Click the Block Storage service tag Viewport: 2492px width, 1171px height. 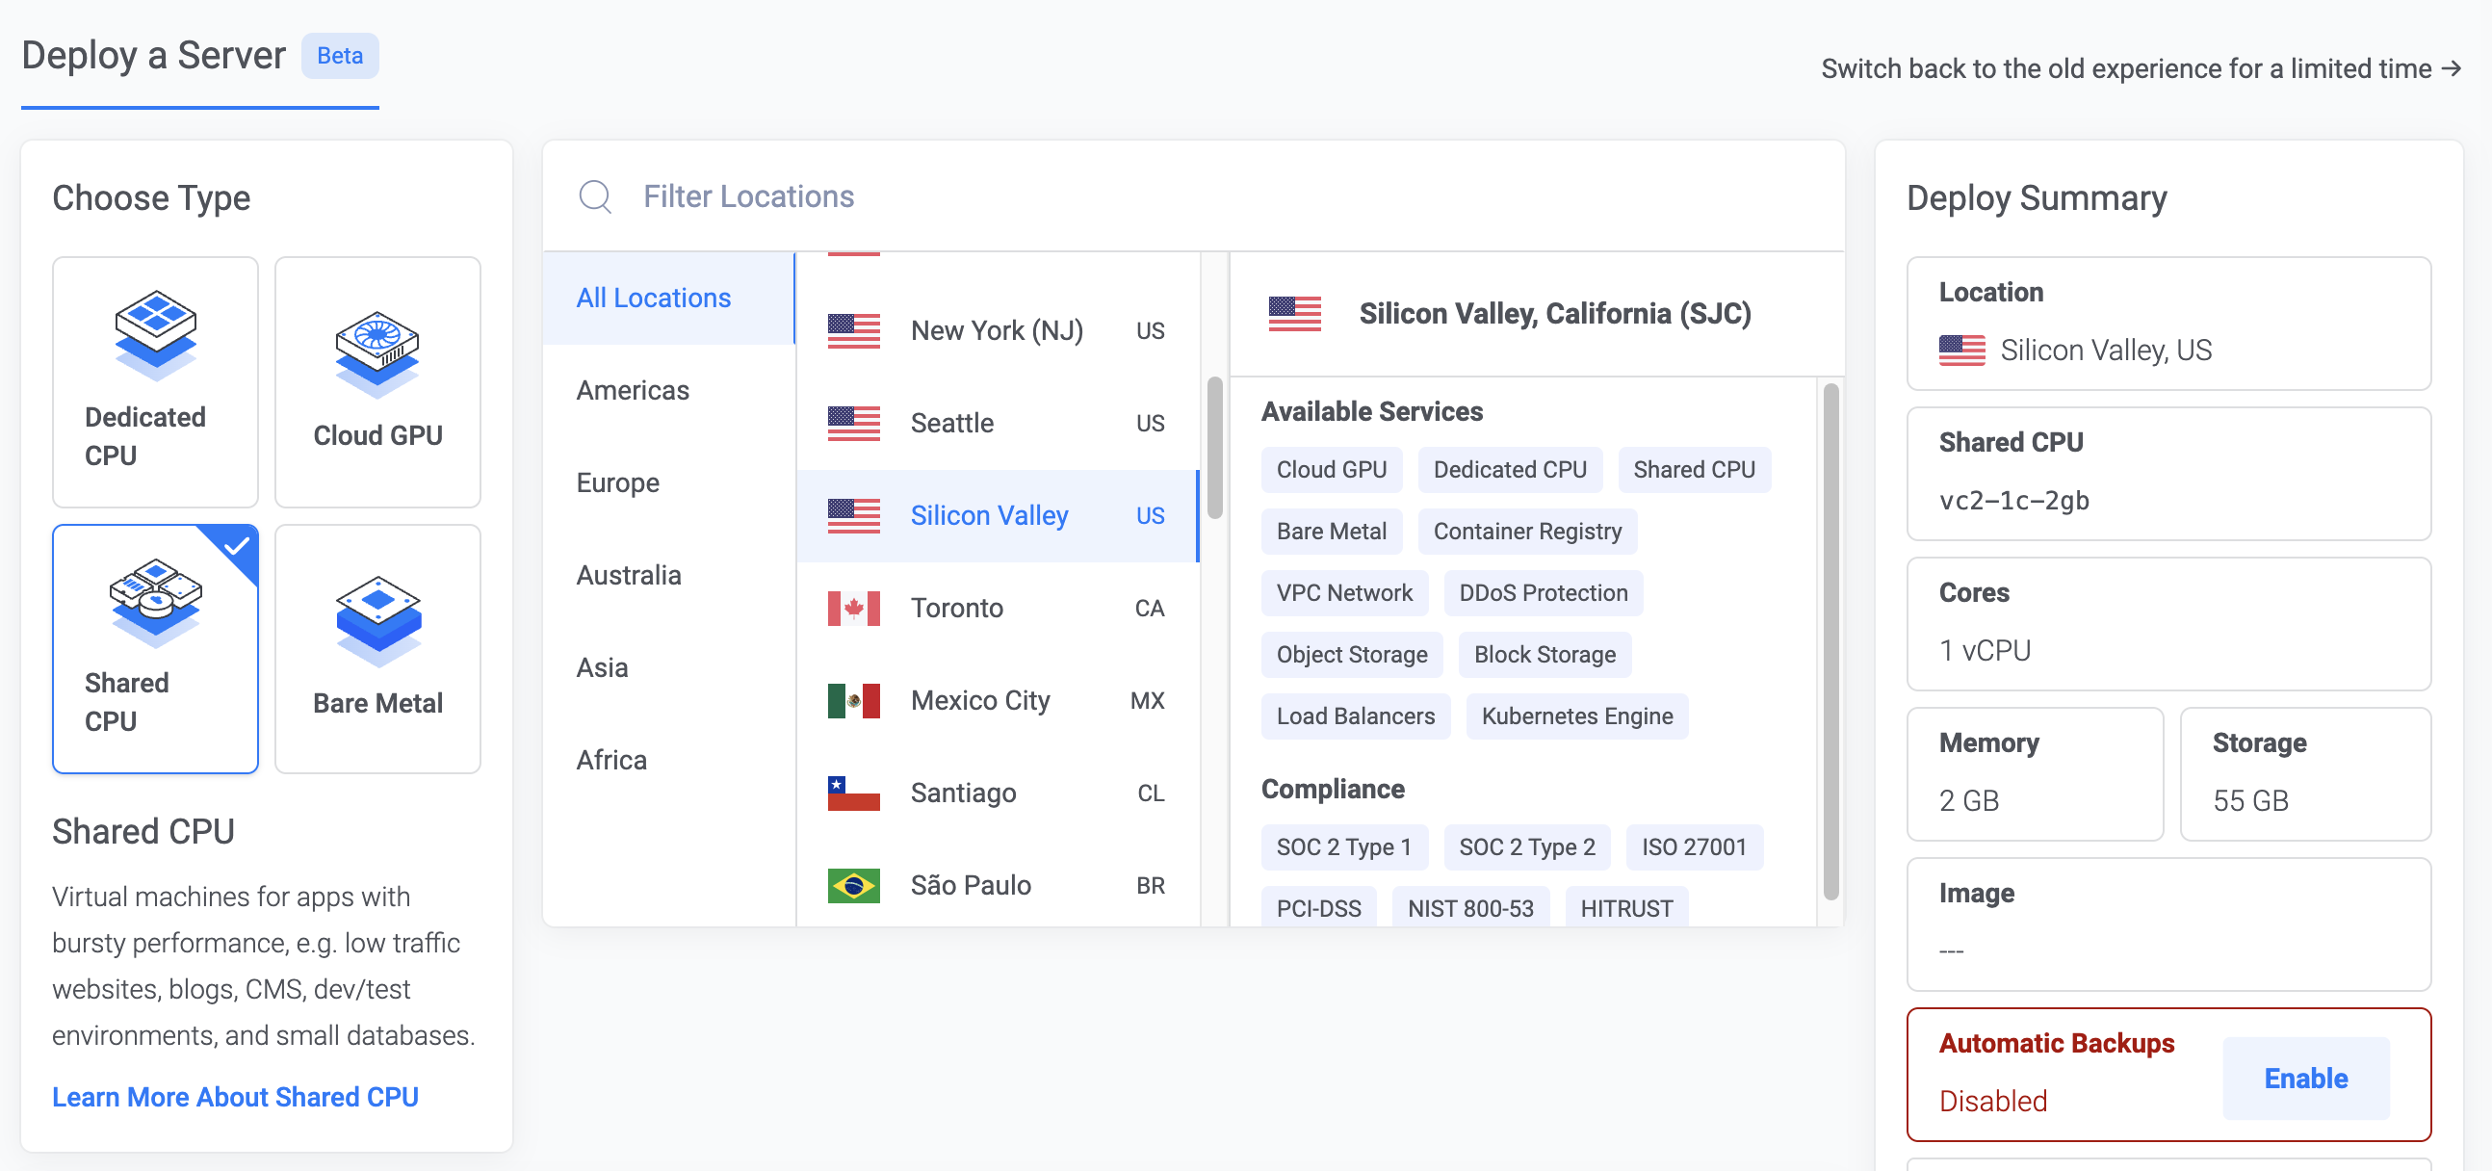pos(1544,655)
